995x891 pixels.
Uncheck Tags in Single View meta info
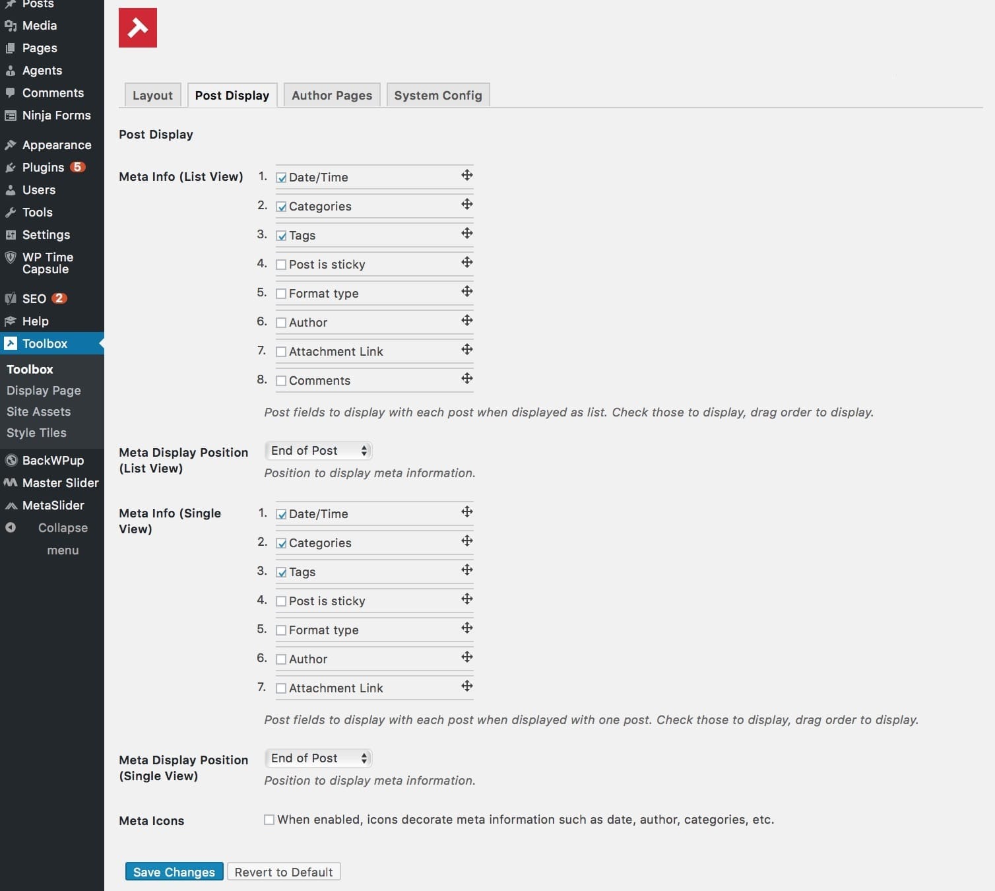pyautogui.click(x=281, y=572)
